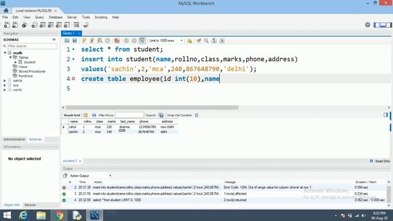Close the Local instance MySQL80 tab

[56, 11]
